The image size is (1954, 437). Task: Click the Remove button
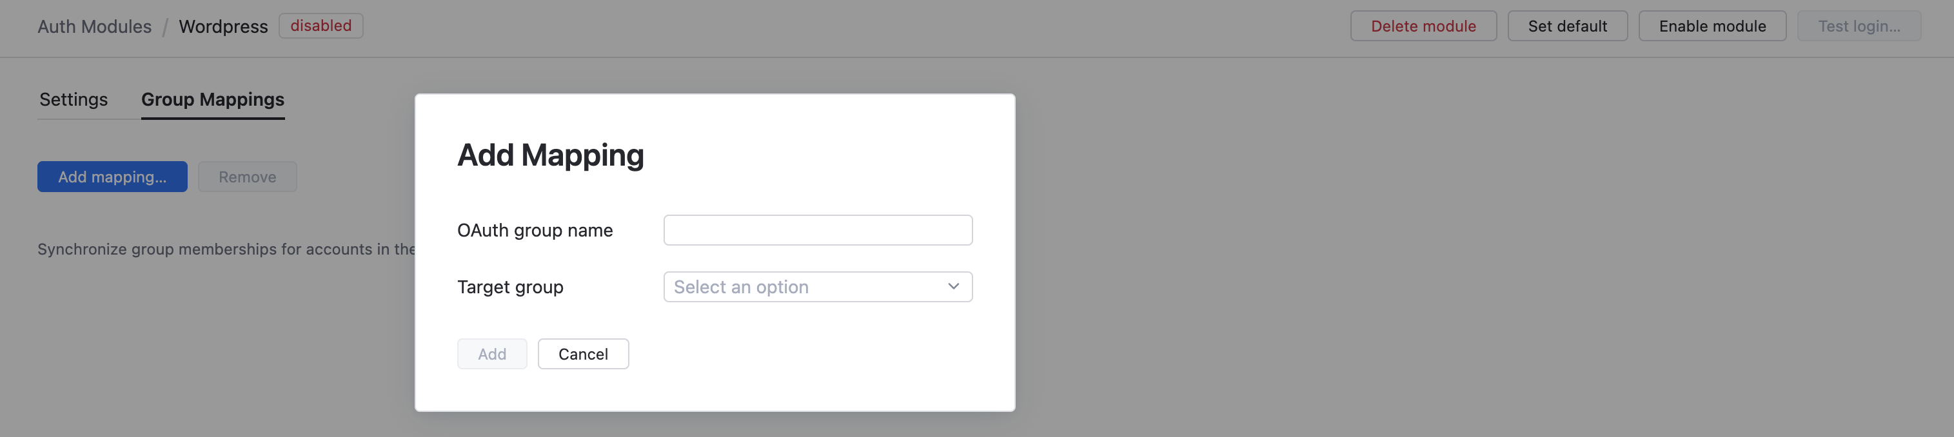246,176
